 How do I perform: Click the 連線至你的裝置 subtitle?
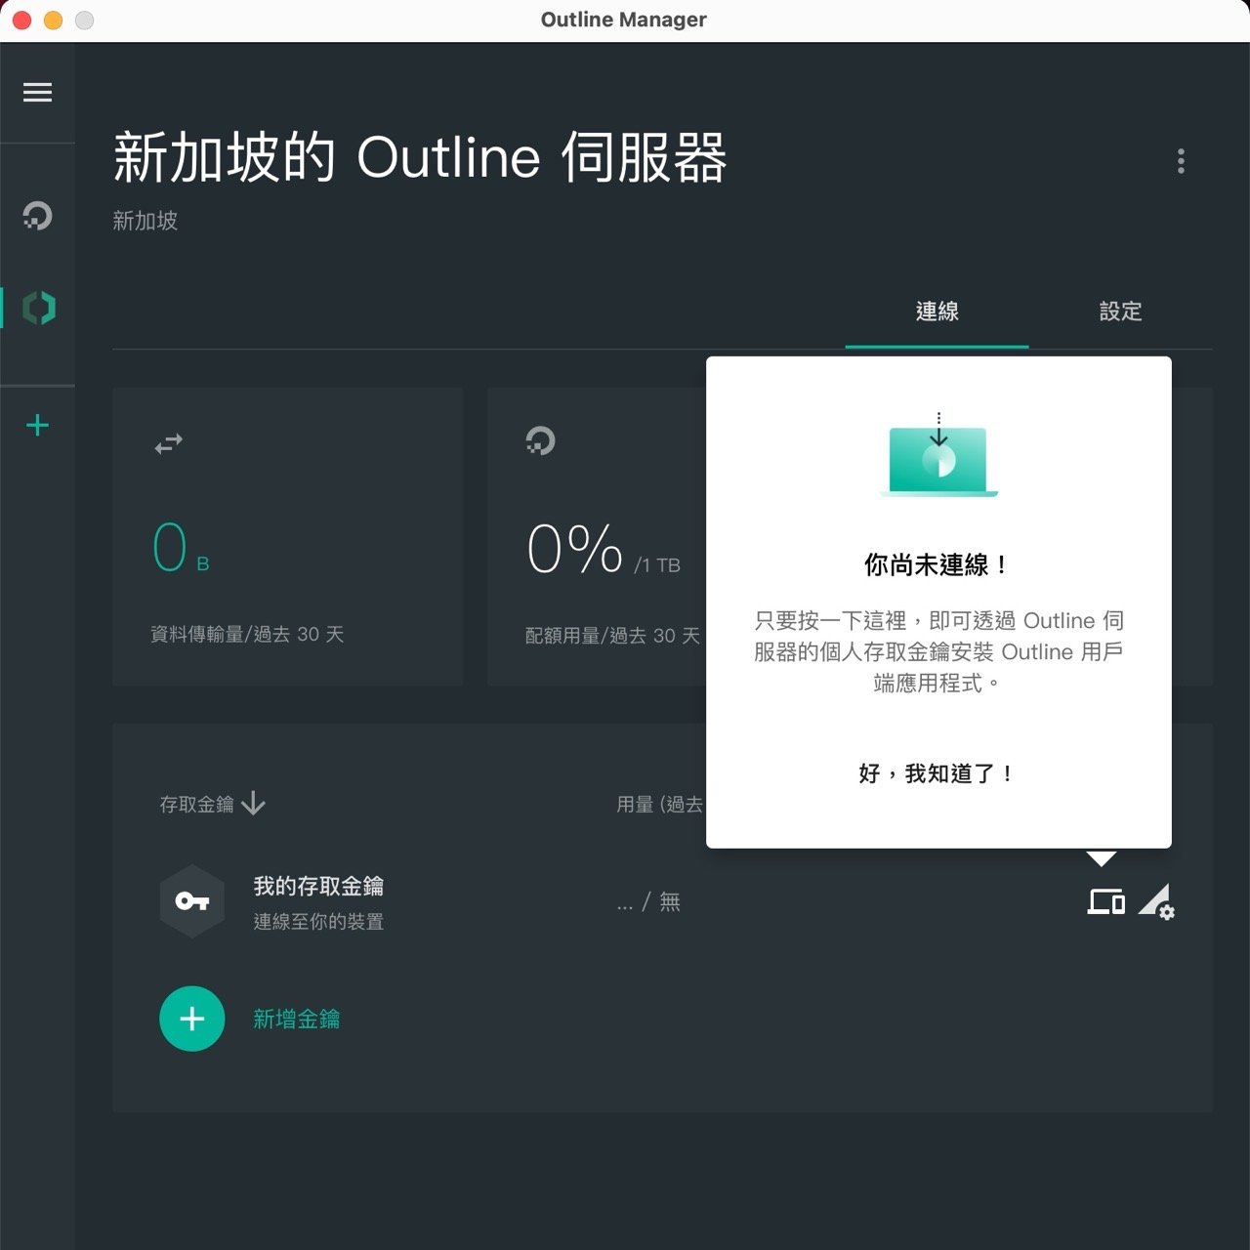[x=318, y=921]
